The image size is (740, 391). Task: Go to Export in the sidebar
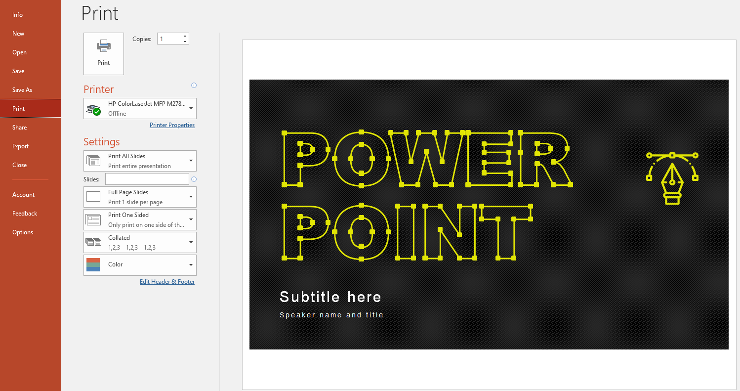[x=31, y=146]
